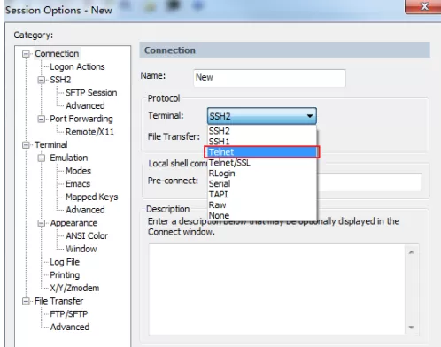Open SFTP Session category
Viewport: 441px width, 347px height.
(x=91, y=93)
